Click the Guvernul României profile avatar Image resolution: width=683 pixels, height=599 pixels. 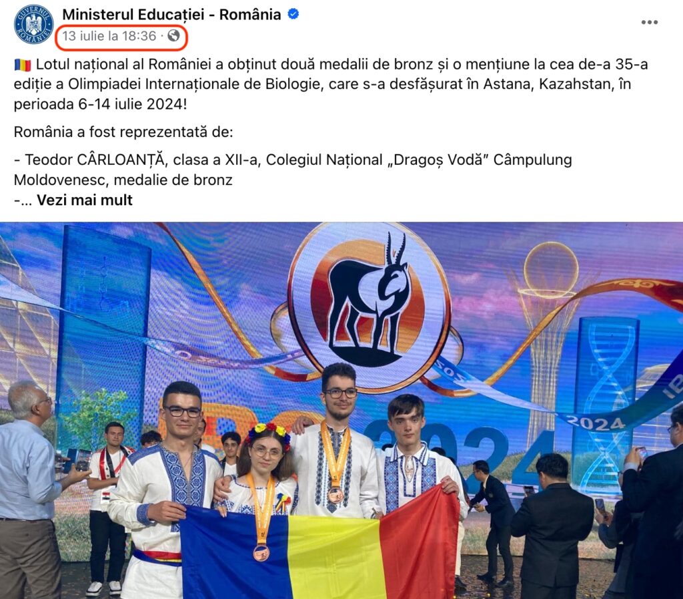click(33, 25)
